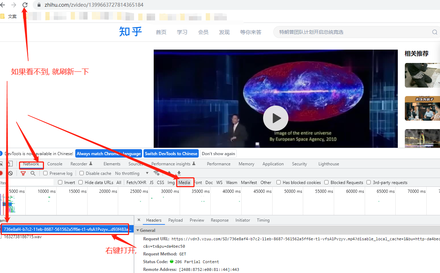Tick the 3rd-party requests checkbox
440x273 pixels.
[369, 182]
